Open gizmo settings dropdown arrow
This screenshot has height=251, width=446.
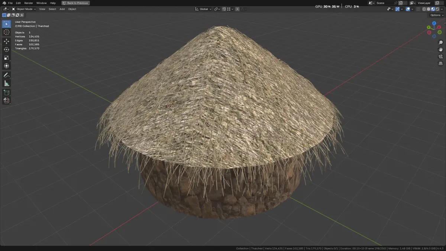pyautogui.click(x=402, y=9)
